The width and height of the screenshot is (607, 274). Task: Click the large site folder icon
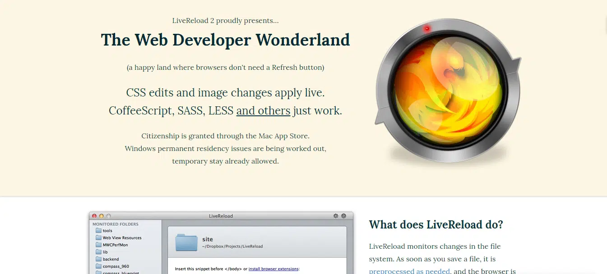(186, 242)
